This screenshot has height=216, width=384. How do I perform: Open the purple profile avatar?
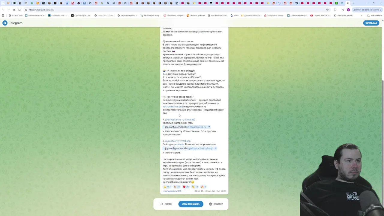click(x=348, y=10)
